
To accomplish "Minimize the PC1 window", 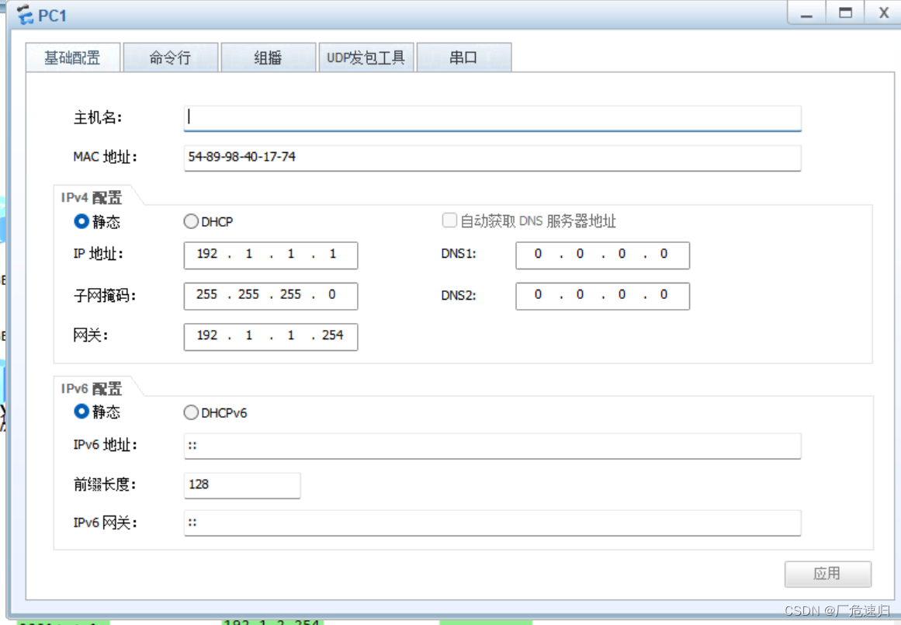I will [807, 12].
